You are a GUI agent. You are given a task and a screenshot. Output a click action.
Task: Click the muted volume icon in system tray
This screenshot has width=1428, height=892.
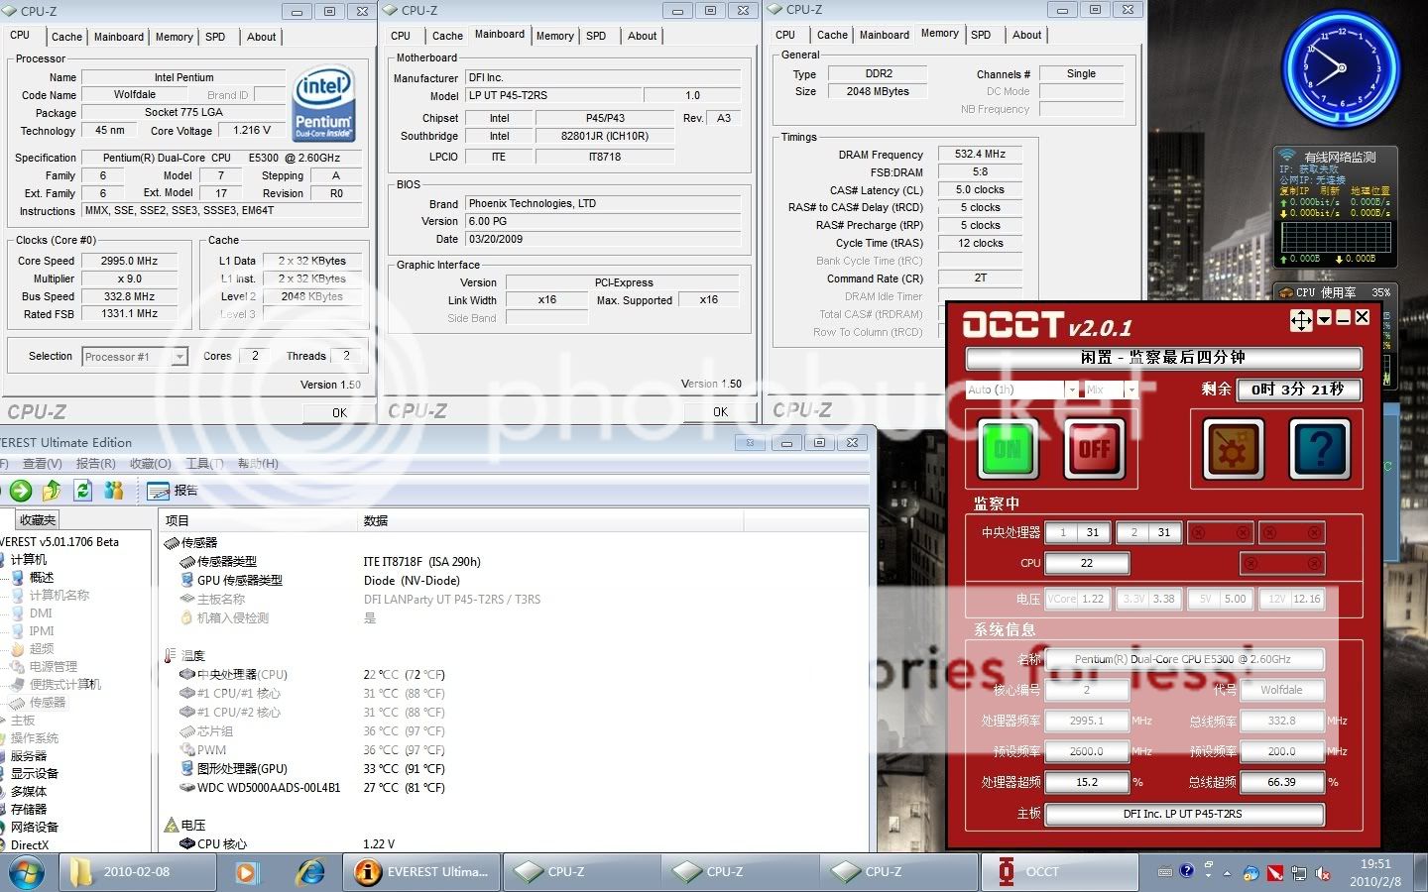click(1322, 873)
